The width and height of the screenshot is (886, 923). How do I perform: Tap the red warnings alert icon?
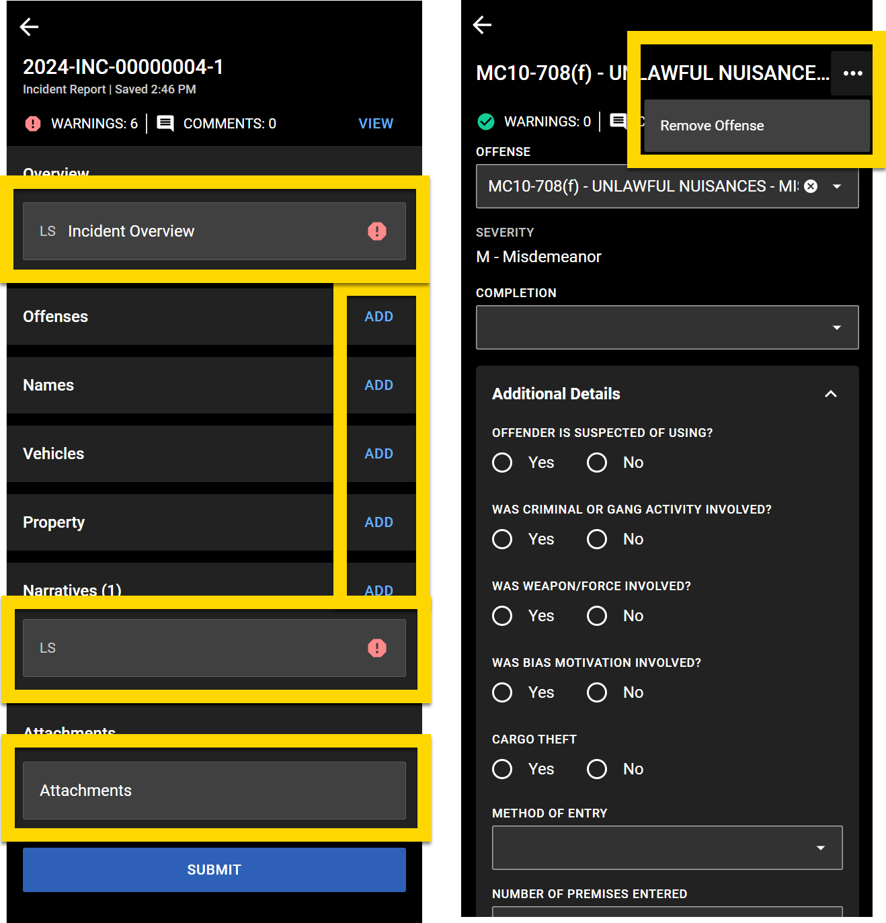32,124
